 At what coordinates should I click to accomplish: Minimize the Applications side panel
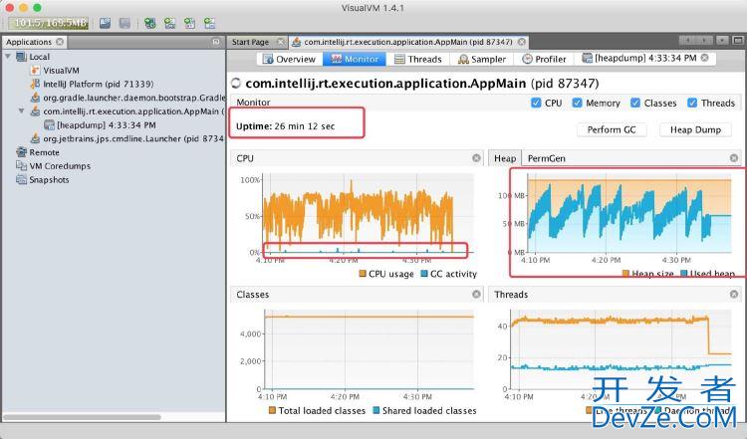216,42
